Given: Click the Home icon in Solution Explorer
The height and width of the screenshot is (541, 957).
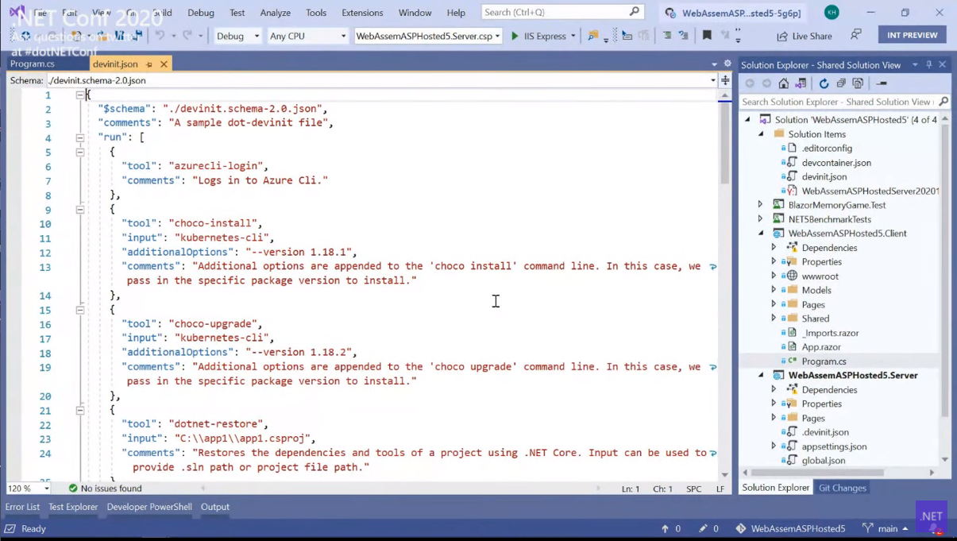Looking at the screenshot, I should (783, 83).
